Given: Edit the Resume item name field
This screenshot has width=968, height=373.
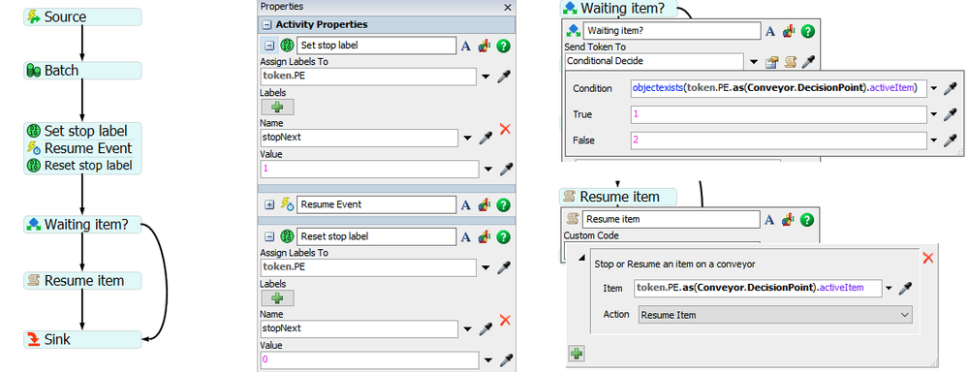Looking at the screenshot, I should pyautogui.click(x=672, y=219).
